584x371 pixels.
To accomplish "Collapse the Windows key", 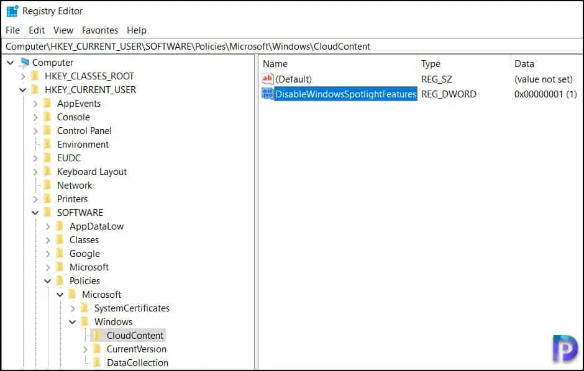I will [x=73, y=322].
